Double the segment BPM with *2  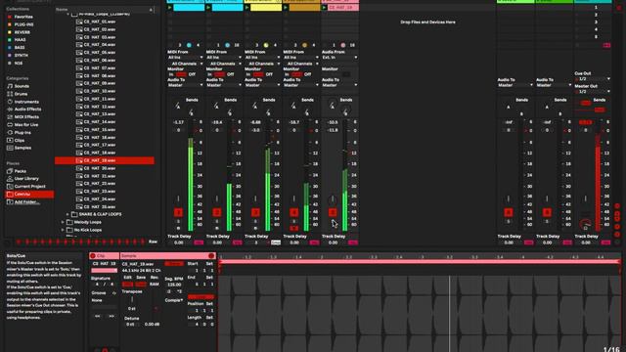[179, 291]
